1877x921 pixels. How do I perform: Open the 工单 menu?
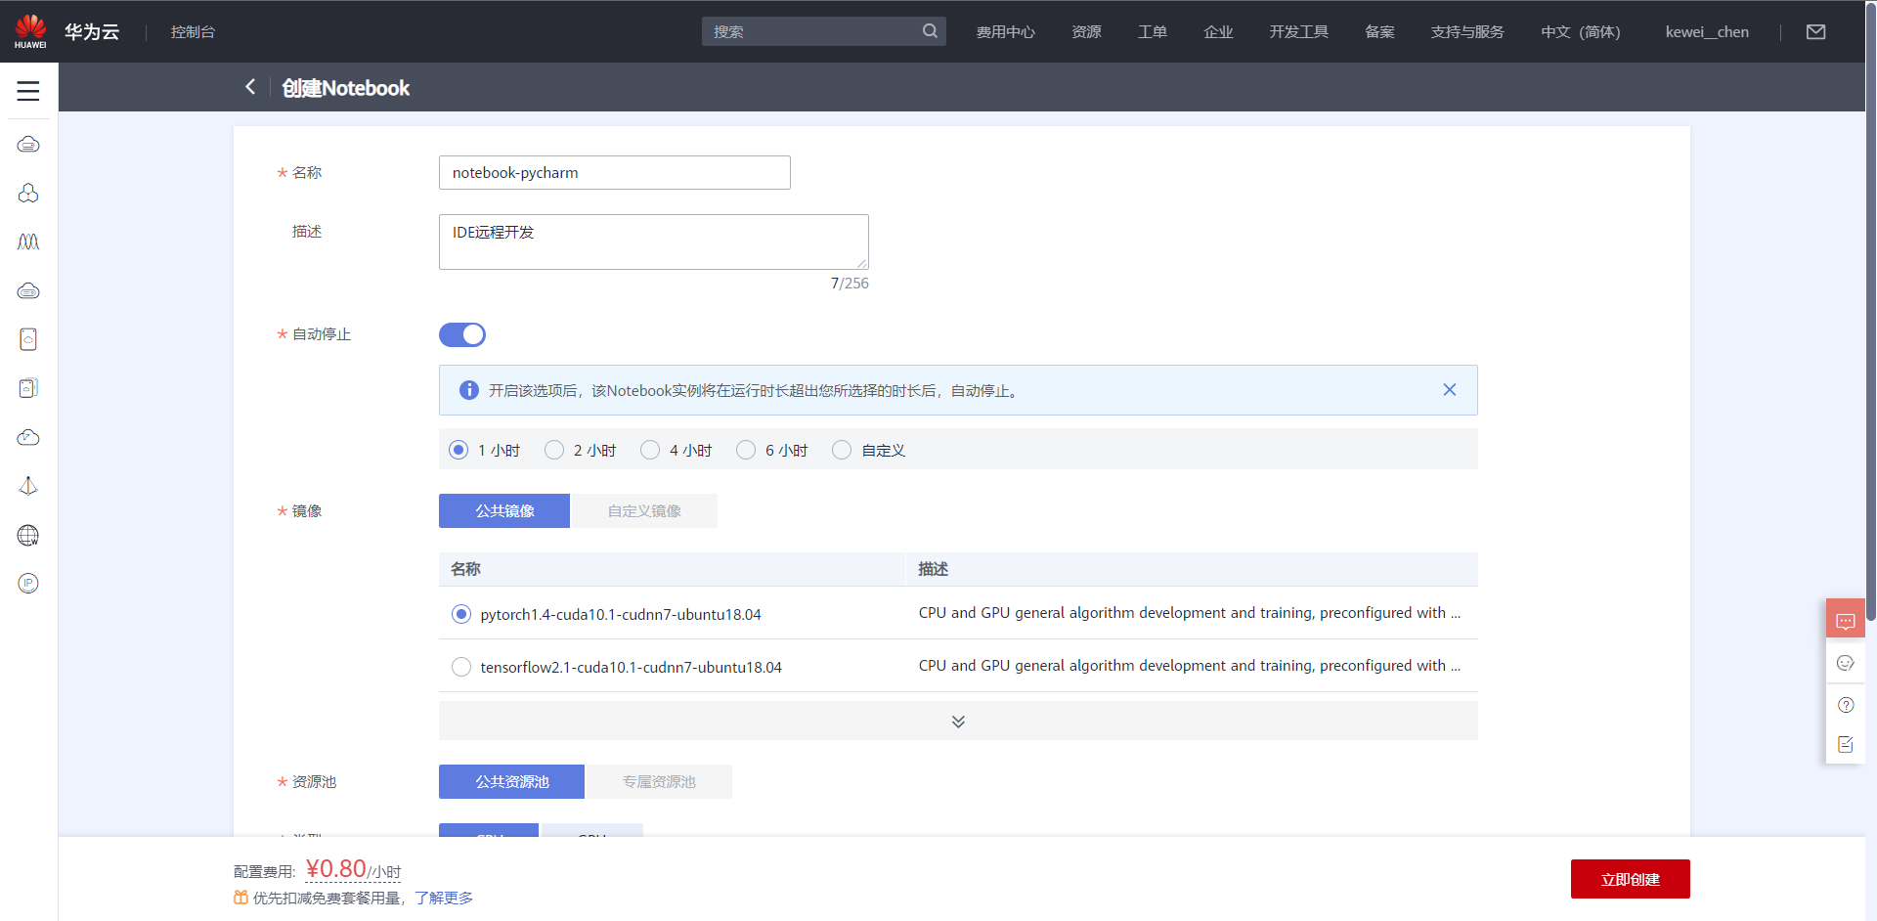point(1153,31)
